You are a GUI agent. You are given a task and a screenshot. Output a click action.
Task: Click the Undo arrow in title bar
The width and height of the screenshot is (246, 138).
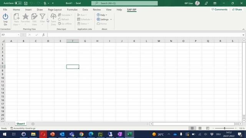[31, 3]
